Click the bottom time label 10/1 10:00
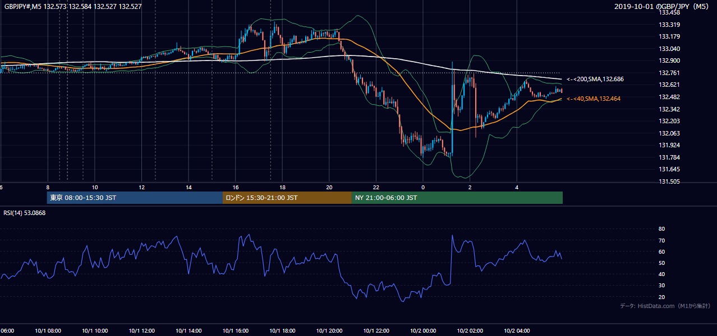The height and width of the screenshot is (336, 717). pyautogui.click(x=95, y=331)
